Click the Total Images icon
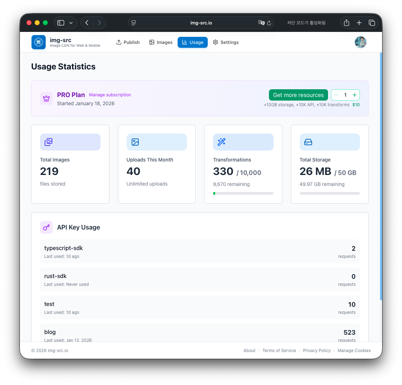The height and width of the screenshot is (385, 402). coord(48,142)
